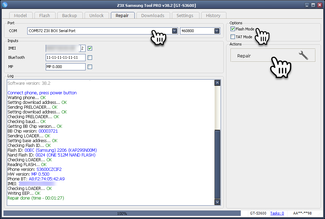The height and width of the screenshot is (219, 325).
Task: Click the IMEI check digit field
Action: [83, 49]
